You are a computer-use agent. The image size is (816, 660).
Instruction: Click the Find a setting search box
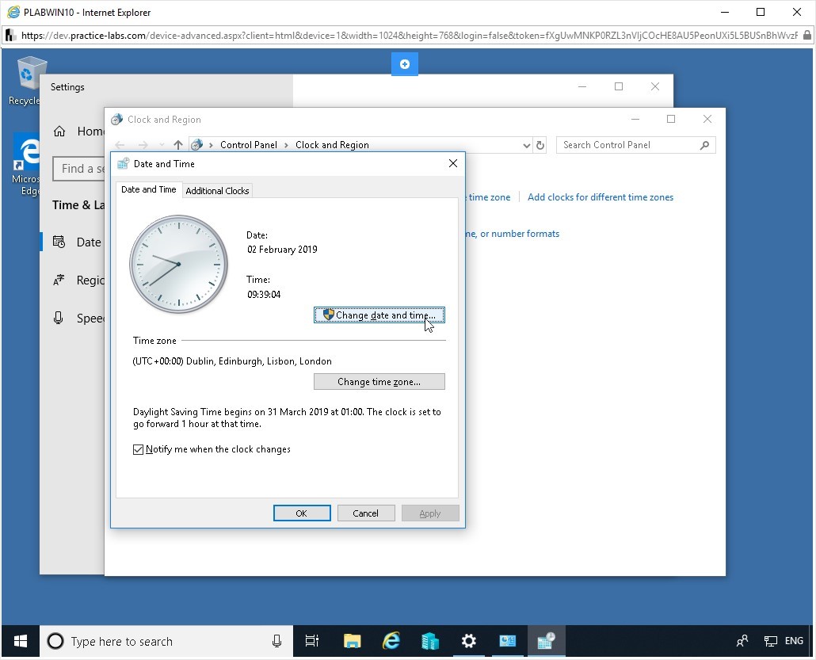[79, 169]
